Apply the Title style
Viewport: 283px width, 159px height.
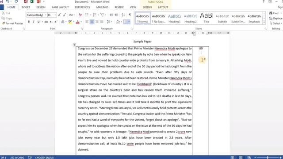pos(207,18)
